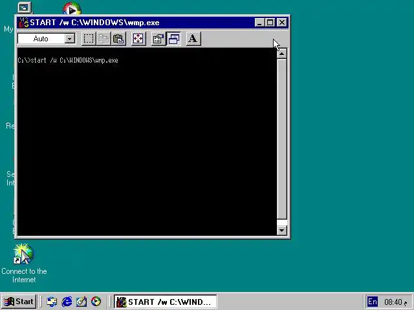
Task: Click the START /w taskbar button
Action: (x=166, y=302)
